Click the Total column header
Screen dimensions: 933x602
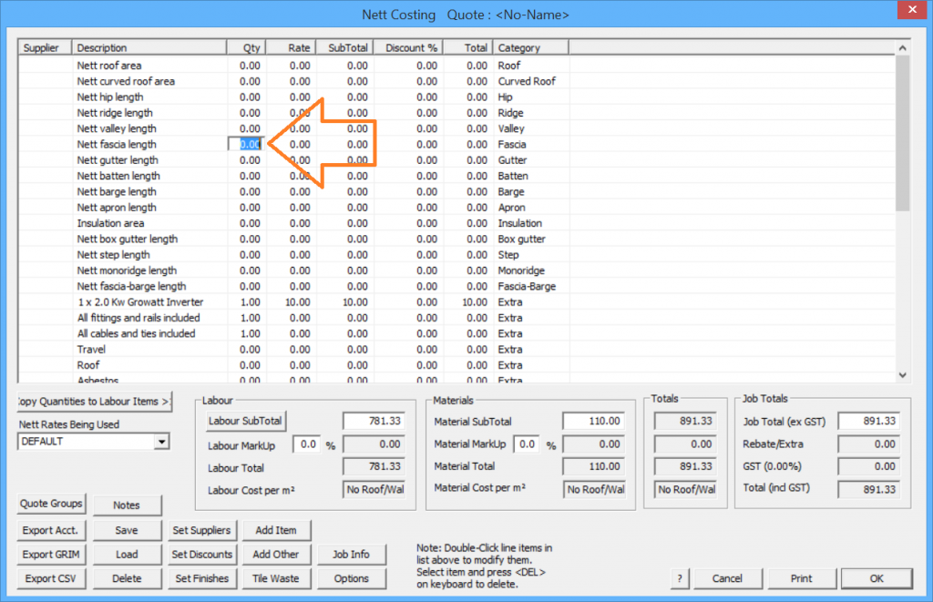[468, 47]
